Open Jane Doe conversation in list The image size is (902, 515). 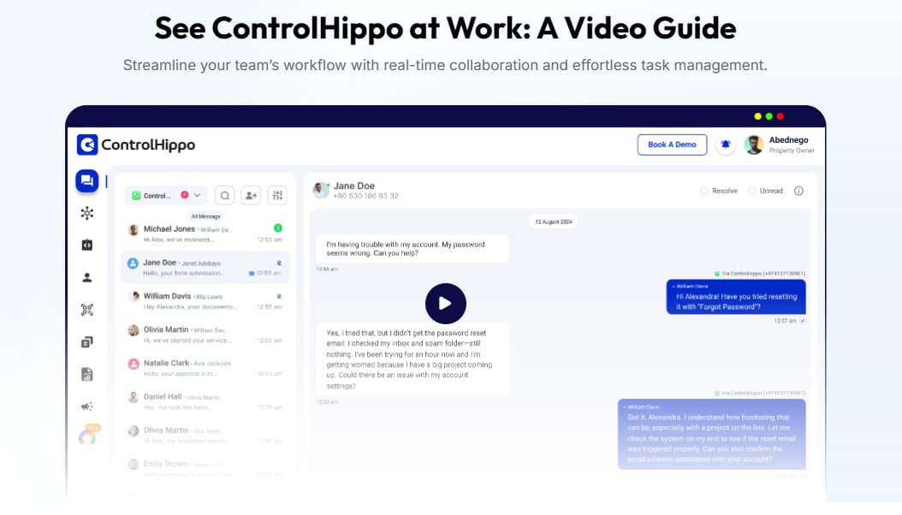(x=205, y=267)
